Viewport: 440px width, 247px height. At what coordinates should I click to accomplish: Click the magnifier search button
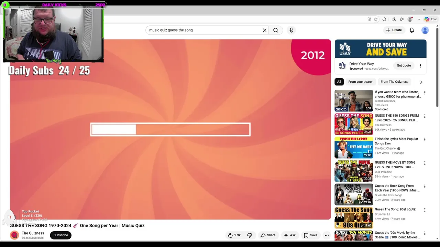coord(276,30)
